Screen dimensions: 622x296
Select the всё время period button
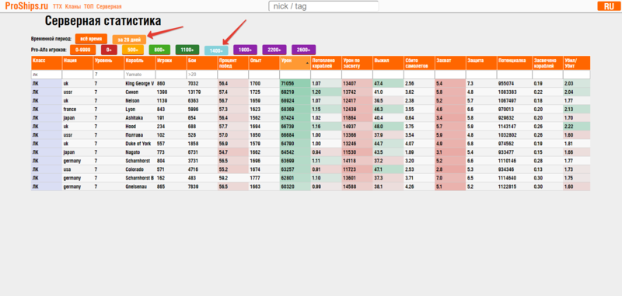point(91,39)
